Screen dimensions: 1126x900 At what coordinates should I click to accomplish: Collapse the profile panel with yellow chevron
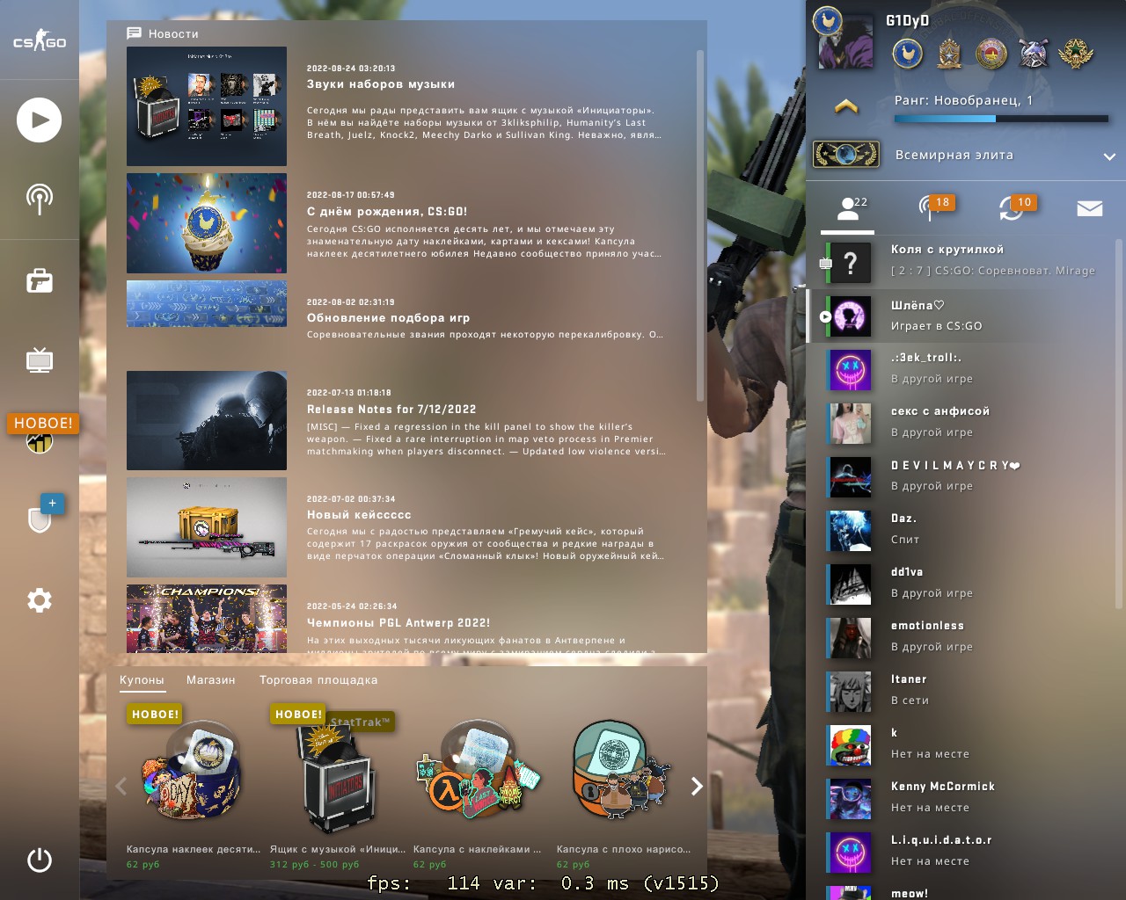point(846,106)
